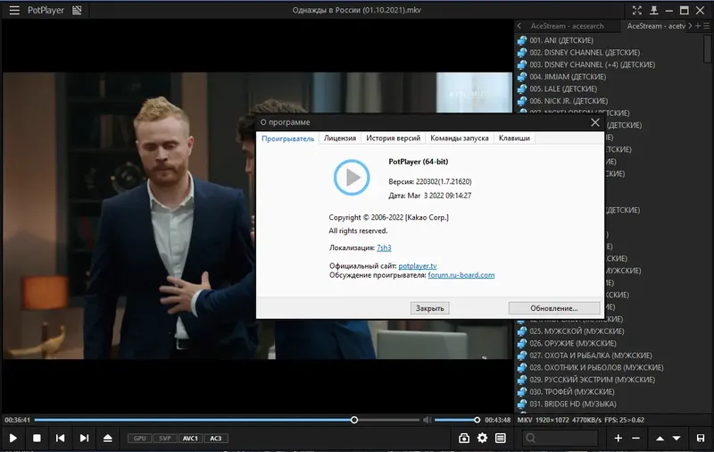Open the История версий tab
Viewport: 714px width, 452px height.
pos(393,138)
